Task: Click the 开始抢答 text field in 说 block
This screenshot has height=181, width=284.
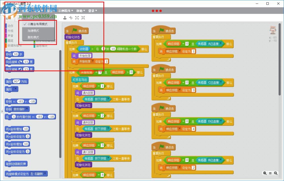Action: pyautogui.click(x=85, y=56)
